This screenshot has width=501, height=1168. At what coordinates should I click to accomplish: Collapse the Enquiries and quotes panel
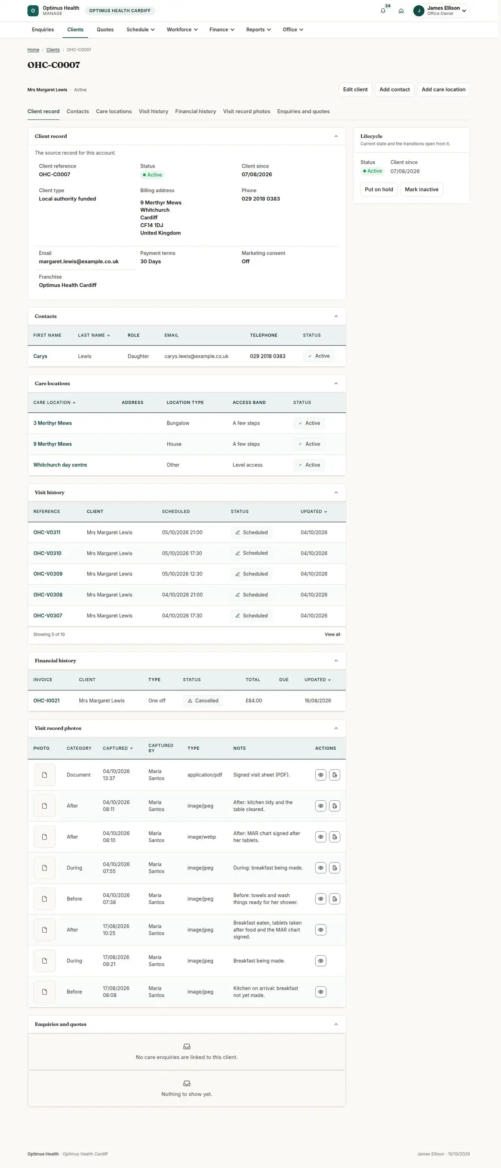[x=336, y=1024]
